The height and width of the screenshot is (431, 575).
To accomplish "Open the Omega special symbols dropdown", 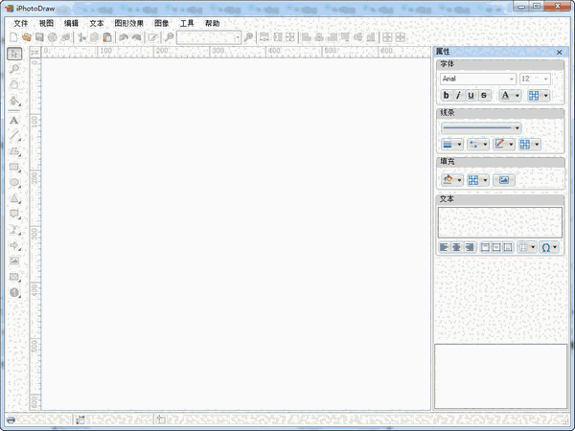I will point(549,247).
